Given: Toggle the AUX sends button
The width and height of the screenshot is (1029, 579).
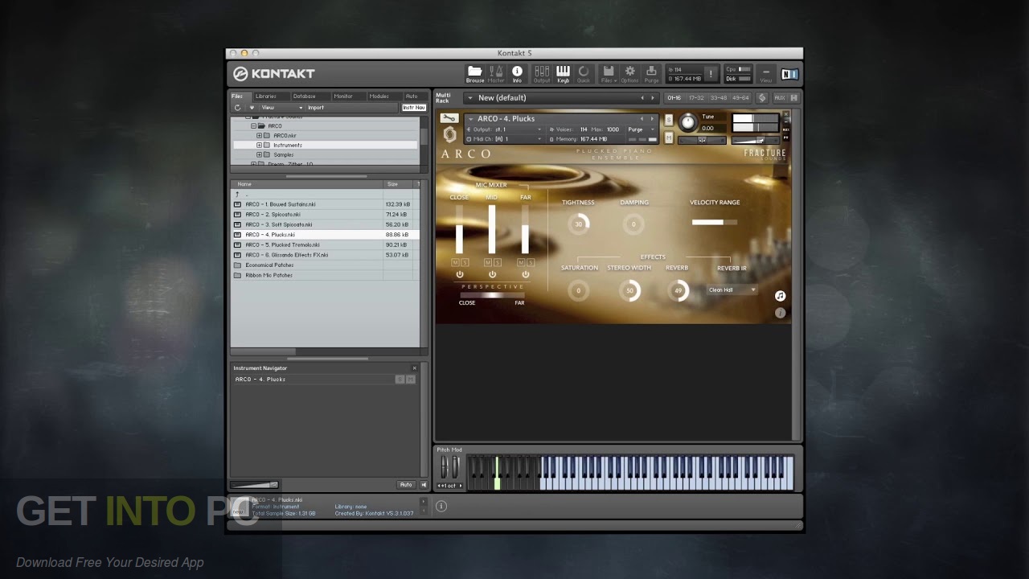Looking at the screenshot, I should pos(779,98).
